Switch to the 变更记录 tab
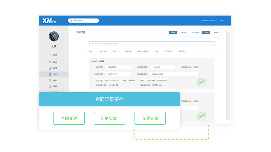 coord(182,51)
